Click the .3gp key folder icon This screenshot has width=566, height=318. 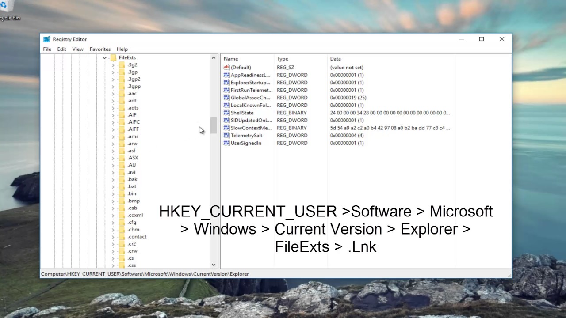(122, 72)
